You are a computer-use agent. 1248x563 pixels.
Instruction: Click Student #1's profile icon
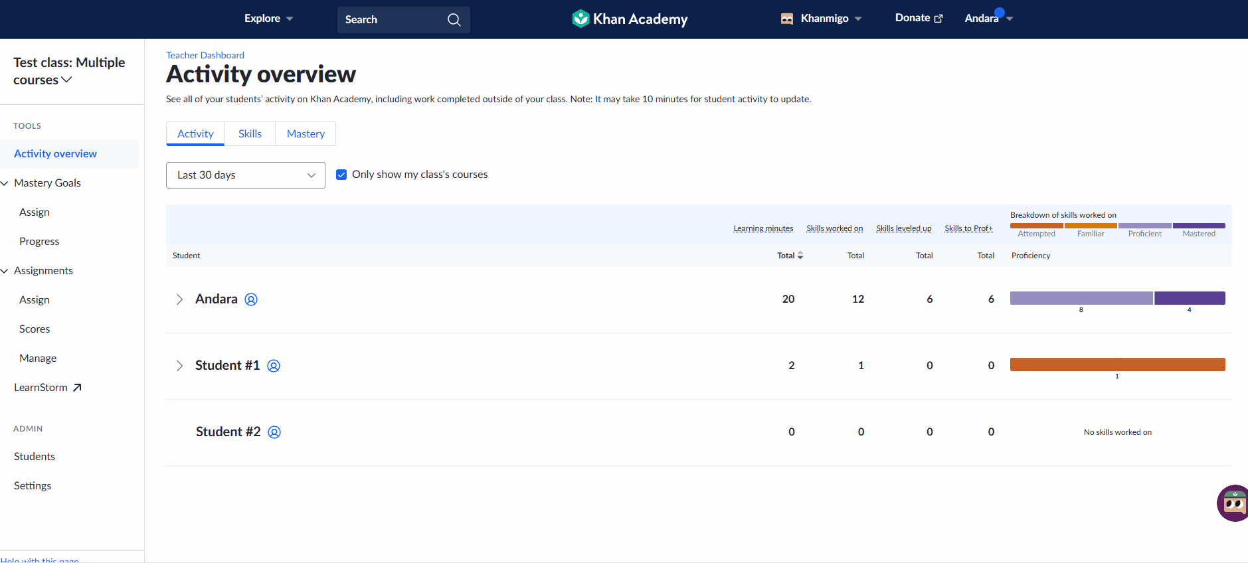click(274, 366)
